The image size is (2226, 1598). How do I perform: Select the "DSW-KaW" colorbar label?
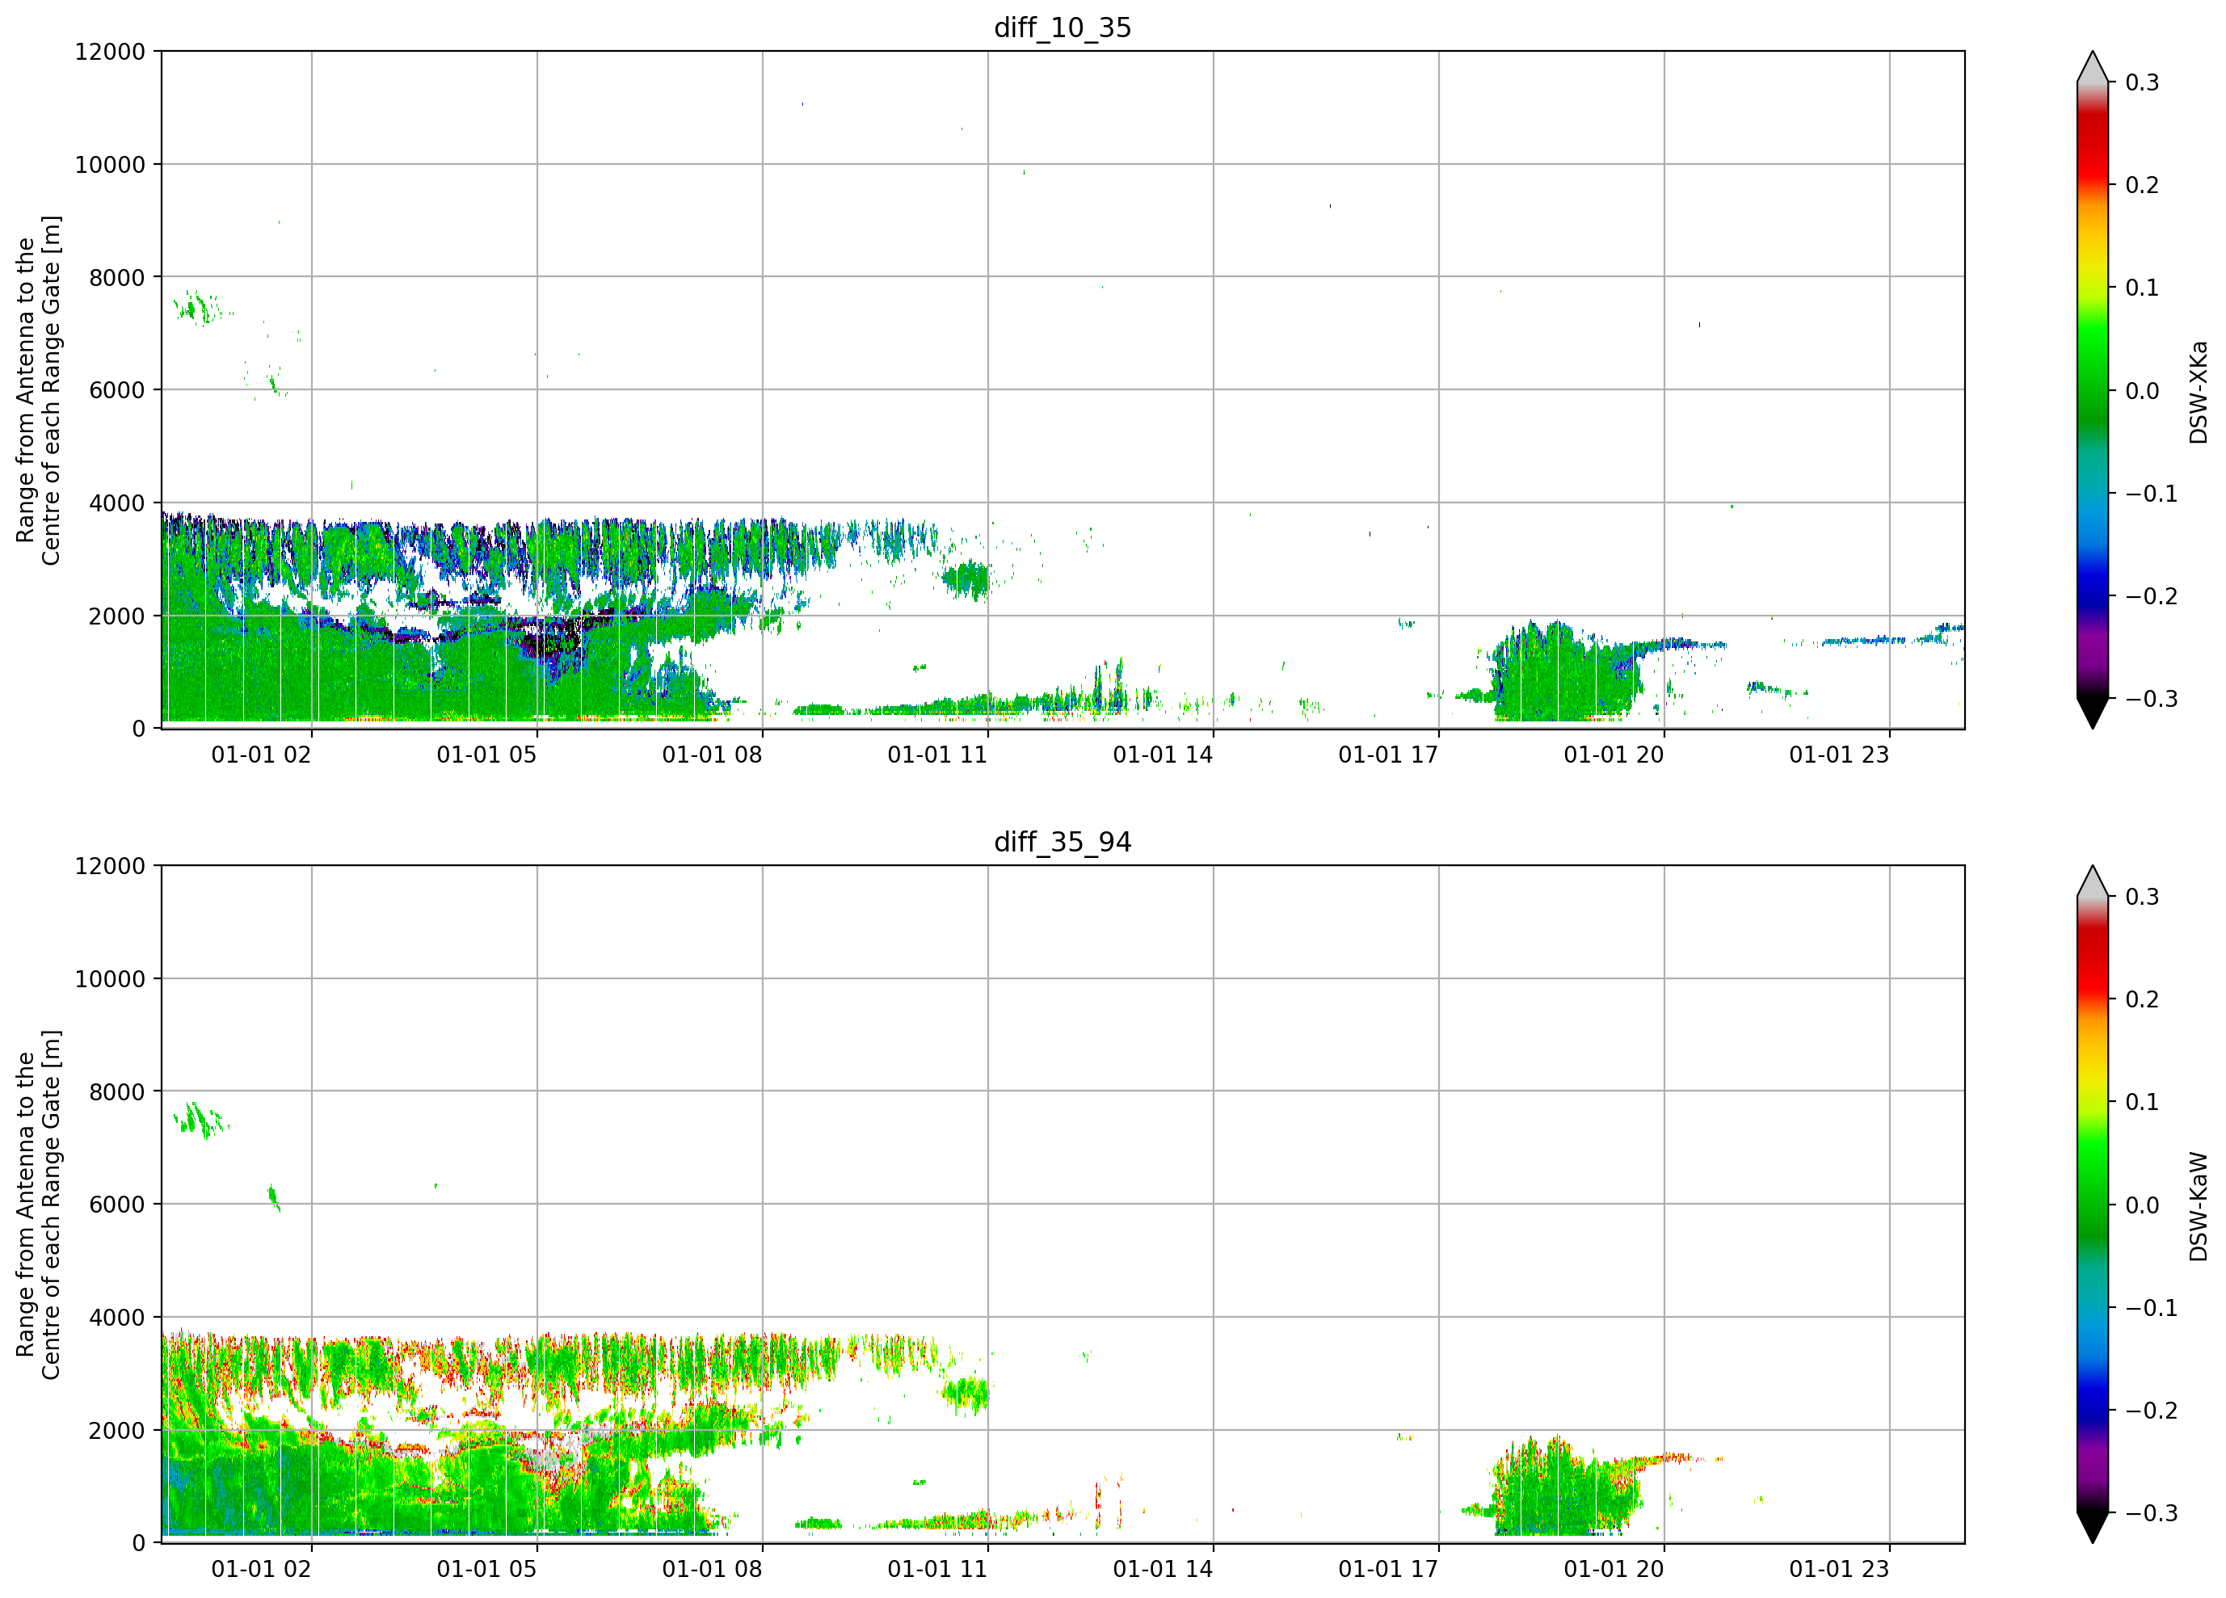click(2198, 1206)
